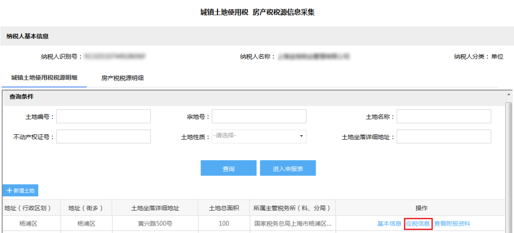514x233 pixels.
Task: Focus the 土地编号 input field
Action: [103, 116]
